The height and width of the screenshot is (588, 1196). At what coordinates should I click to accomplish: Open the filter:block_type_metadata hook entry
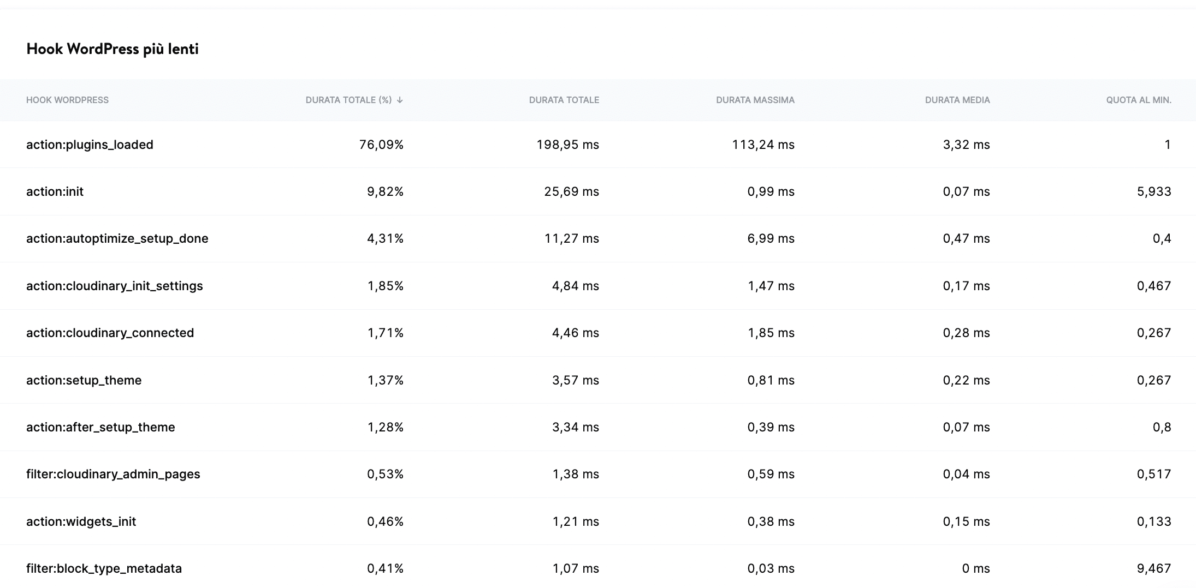point(104,568)
